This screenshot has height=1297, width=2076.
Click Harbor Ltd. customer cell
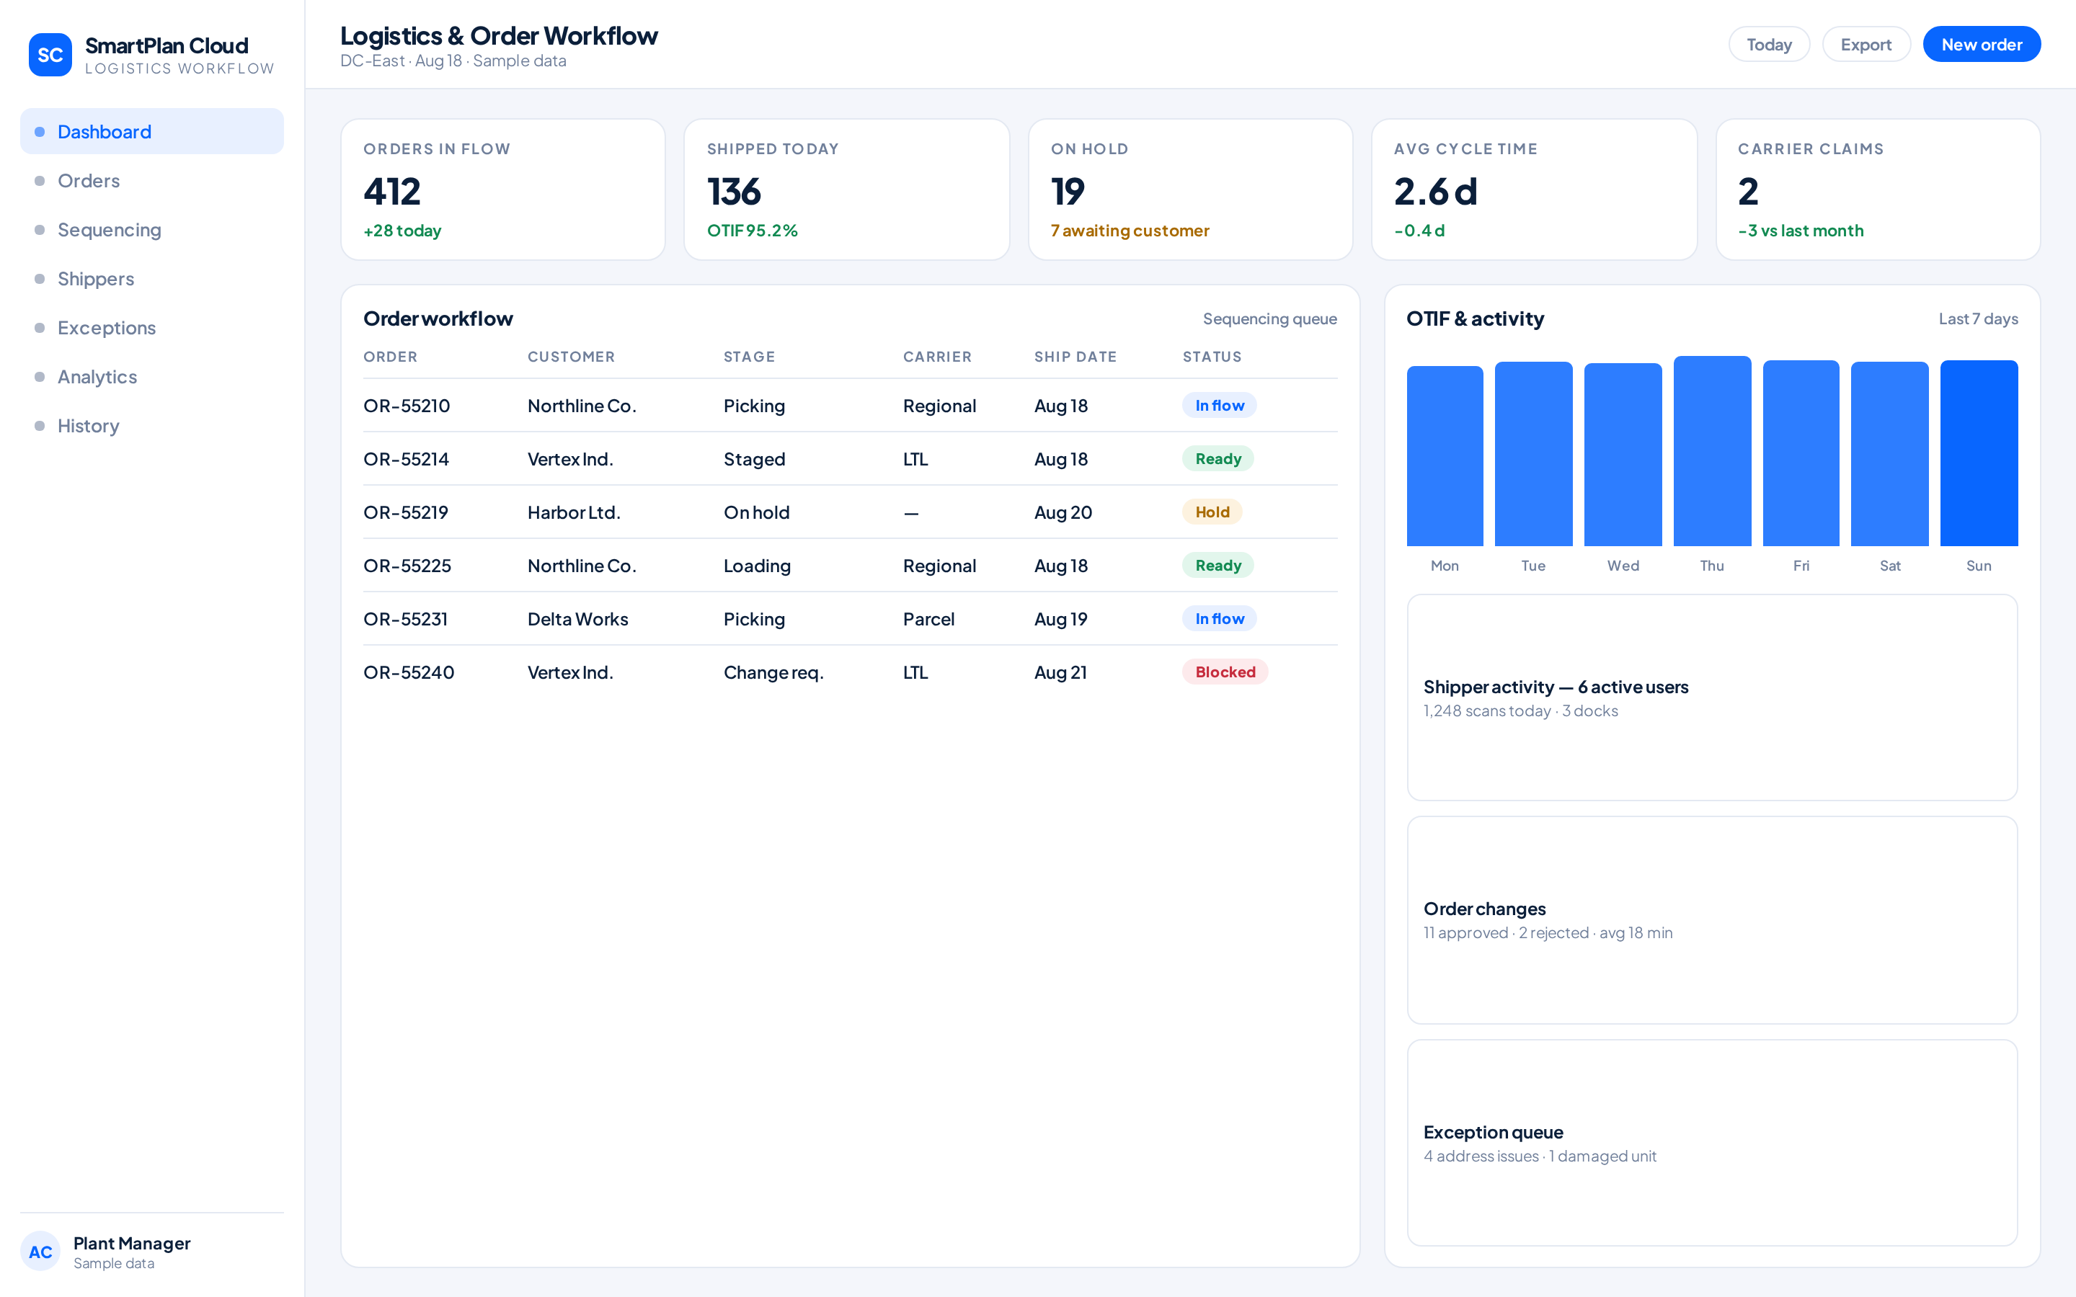point(574,512)
